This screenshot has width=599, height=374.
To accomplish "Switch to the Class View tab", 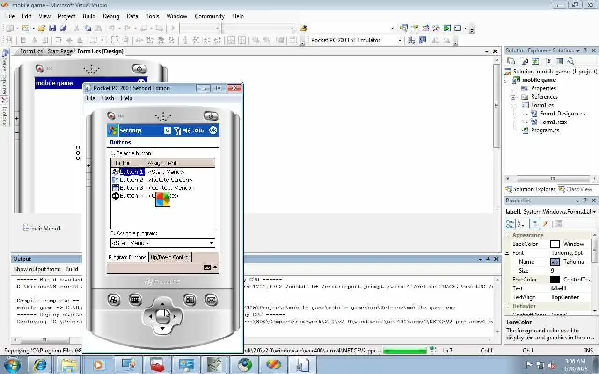I will (575, 189).
